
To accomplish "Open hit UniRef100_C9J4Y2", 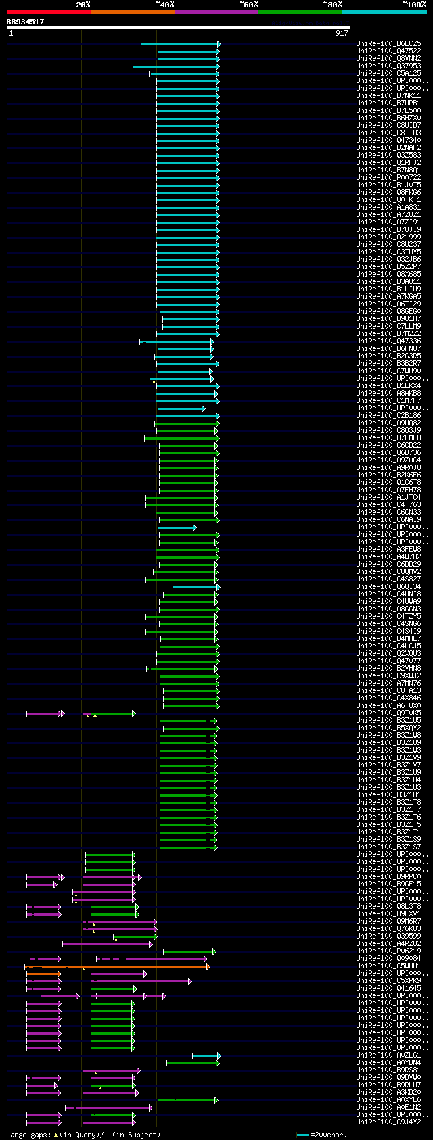I will tap(388, 1122).
